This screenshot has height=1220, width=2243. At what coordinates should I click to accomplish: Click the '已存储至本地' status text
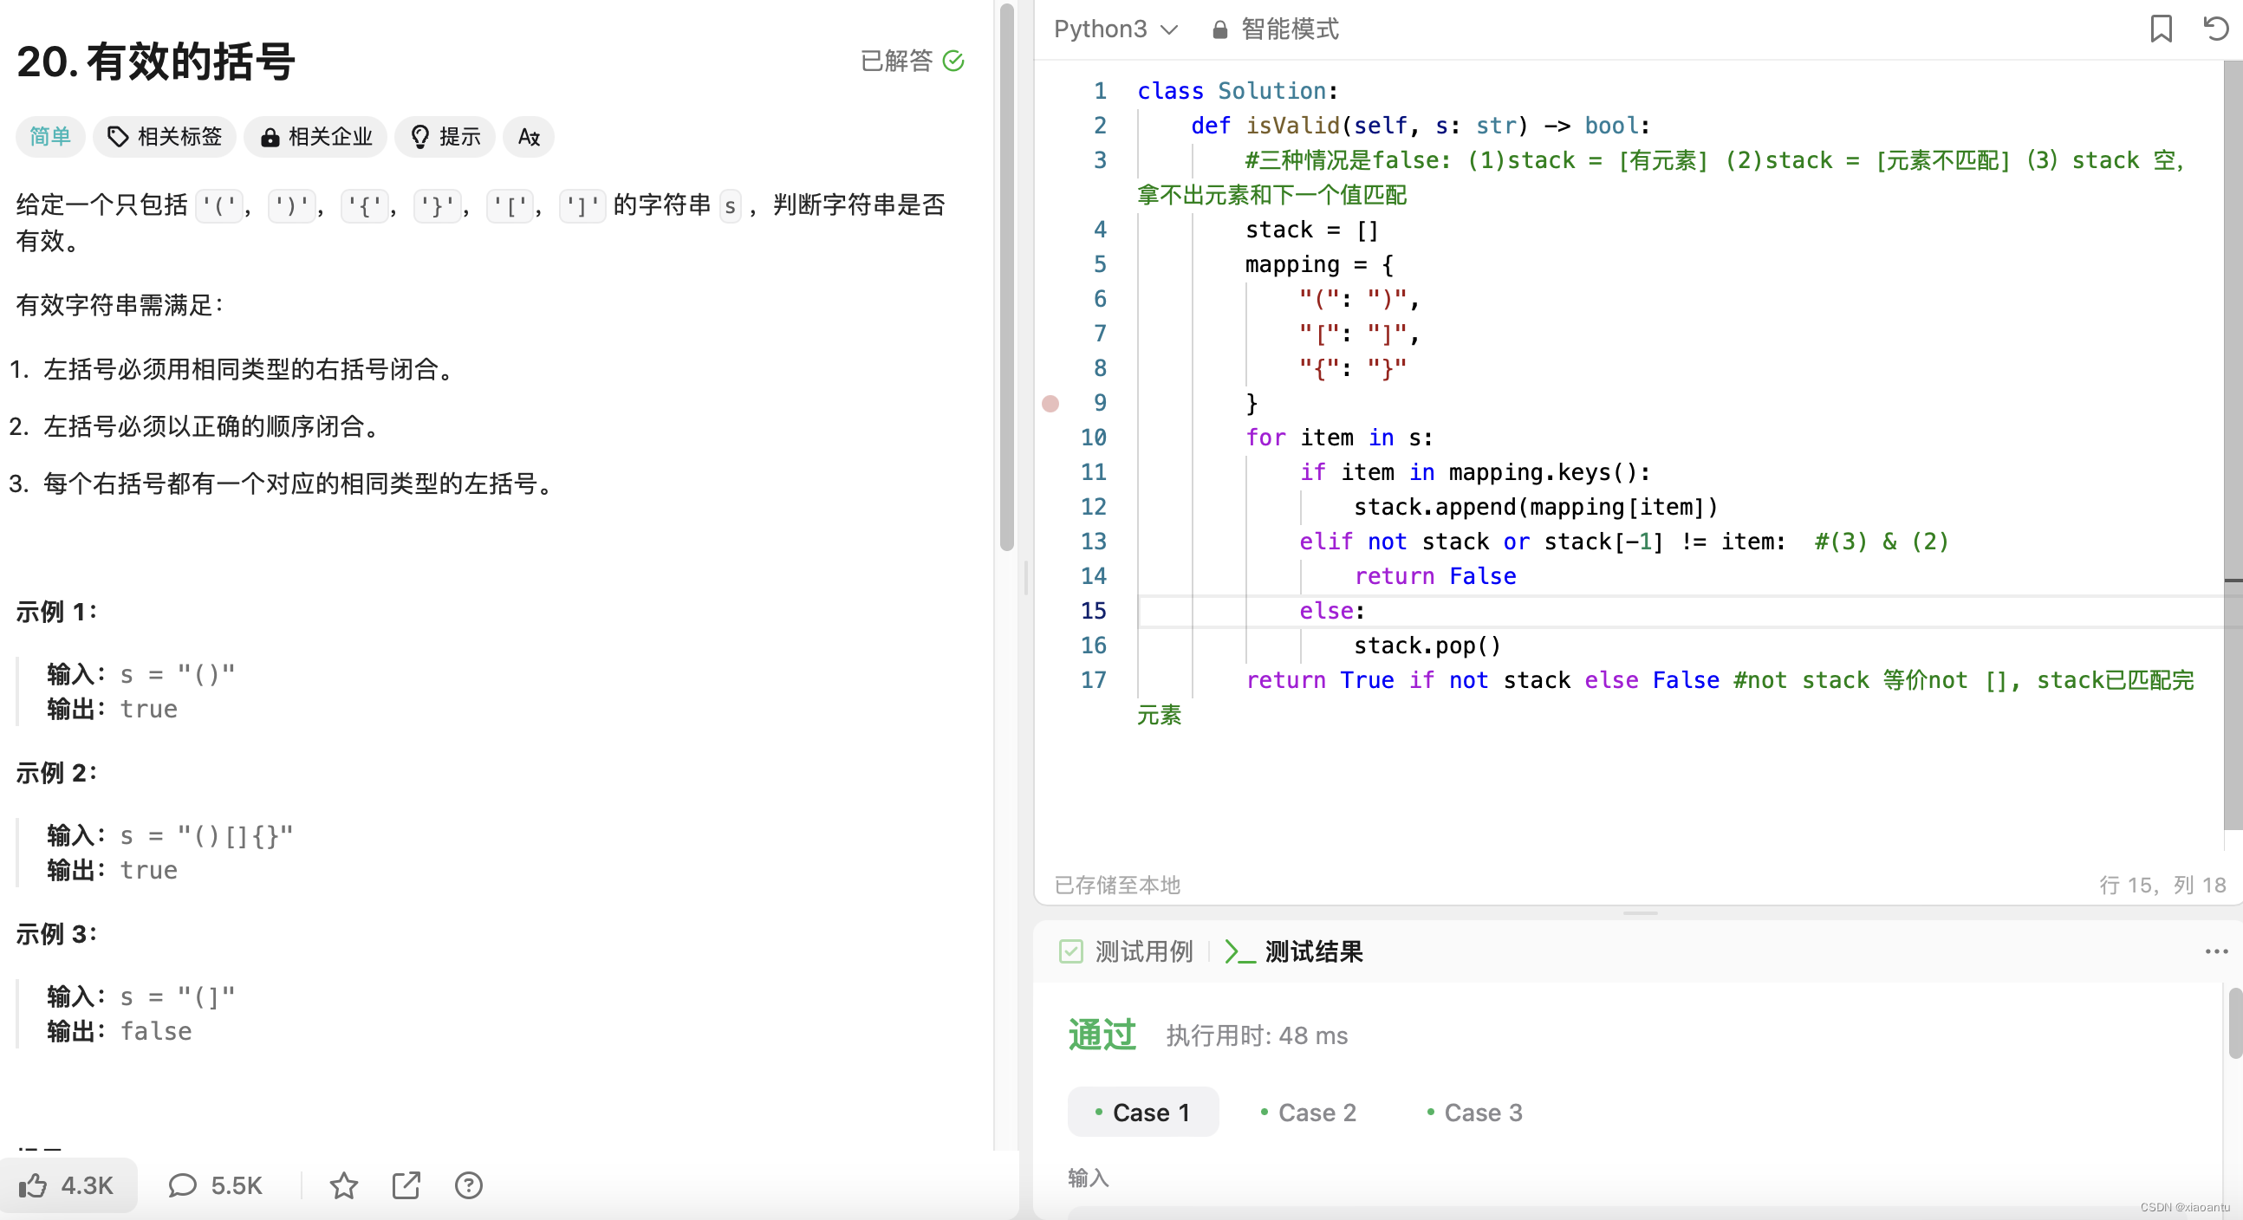click(1117, 885)
